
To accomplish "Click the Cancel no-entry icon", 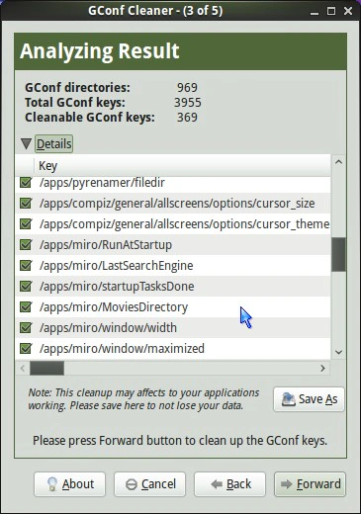I will pyautogui.click(x=132, y=484).
